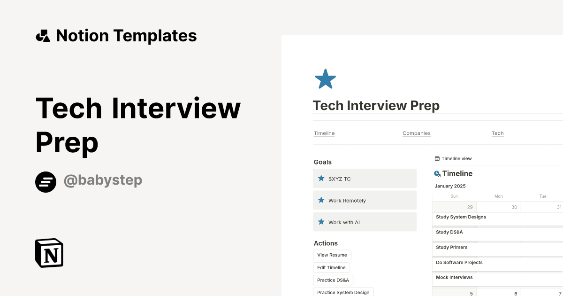
Task: Select the Mock Interviews timeline bar
Action: pos(454,277)
